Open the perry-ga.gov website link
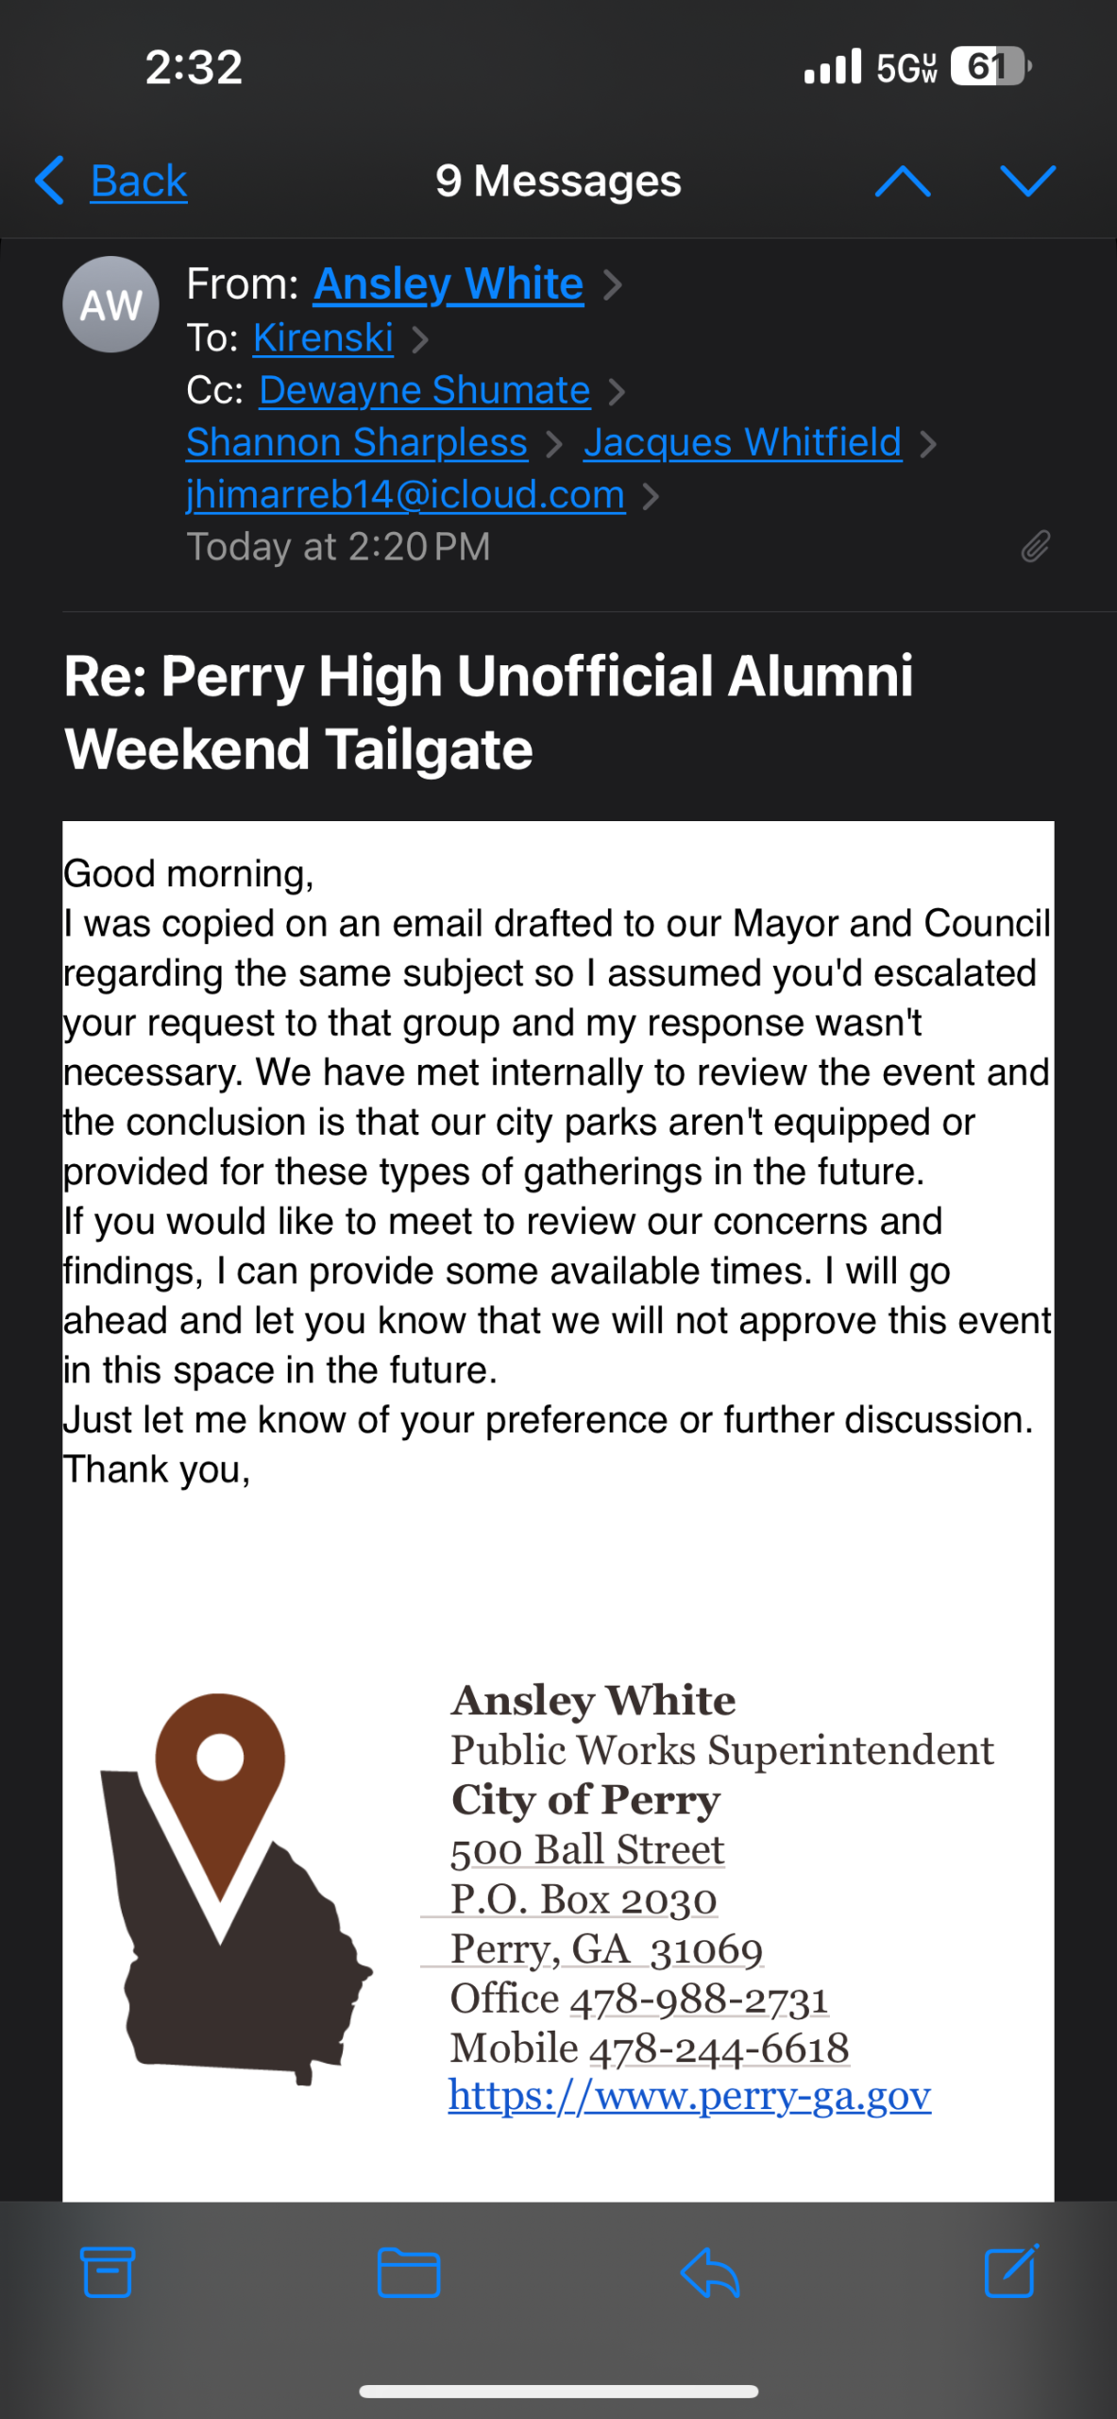This screenshot has width=1117, height=2419. (689, 2096)
